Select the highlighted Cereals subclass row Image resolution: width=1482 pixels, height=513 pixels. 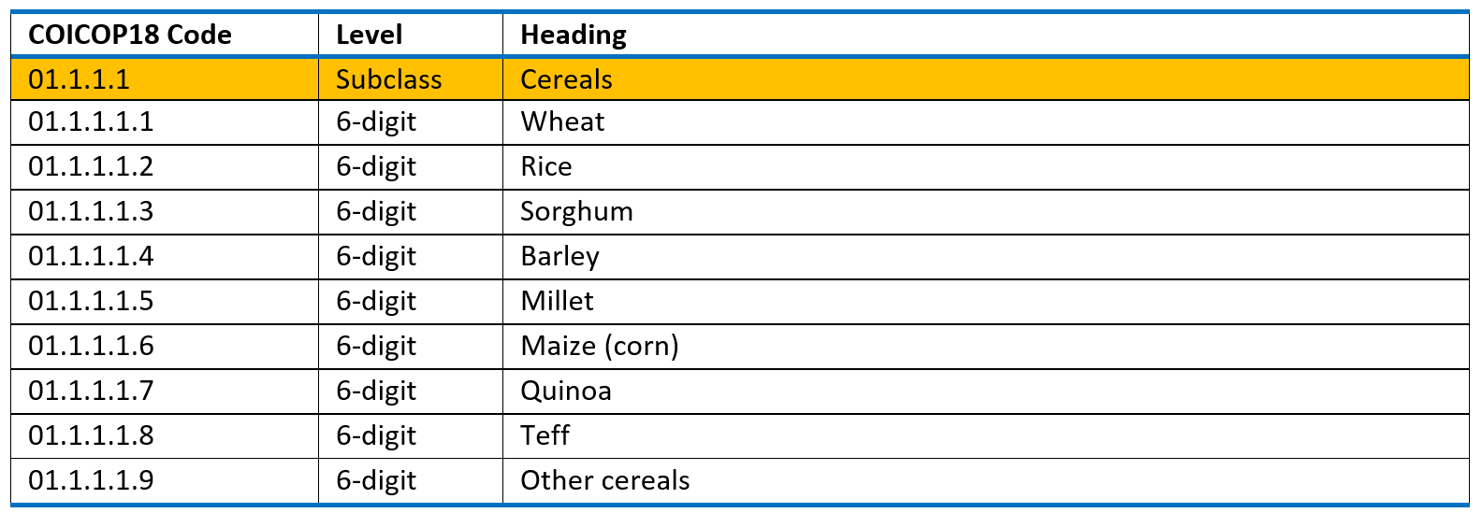pyautogui.click(x=740, y=78)
